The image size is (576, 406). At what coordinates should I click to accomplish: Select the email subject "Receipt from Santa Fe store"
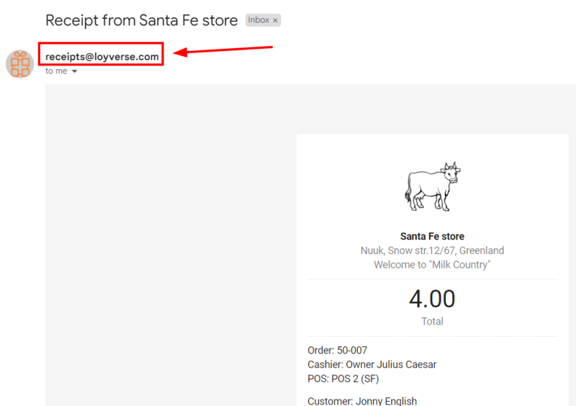click(x=141, y=20)
